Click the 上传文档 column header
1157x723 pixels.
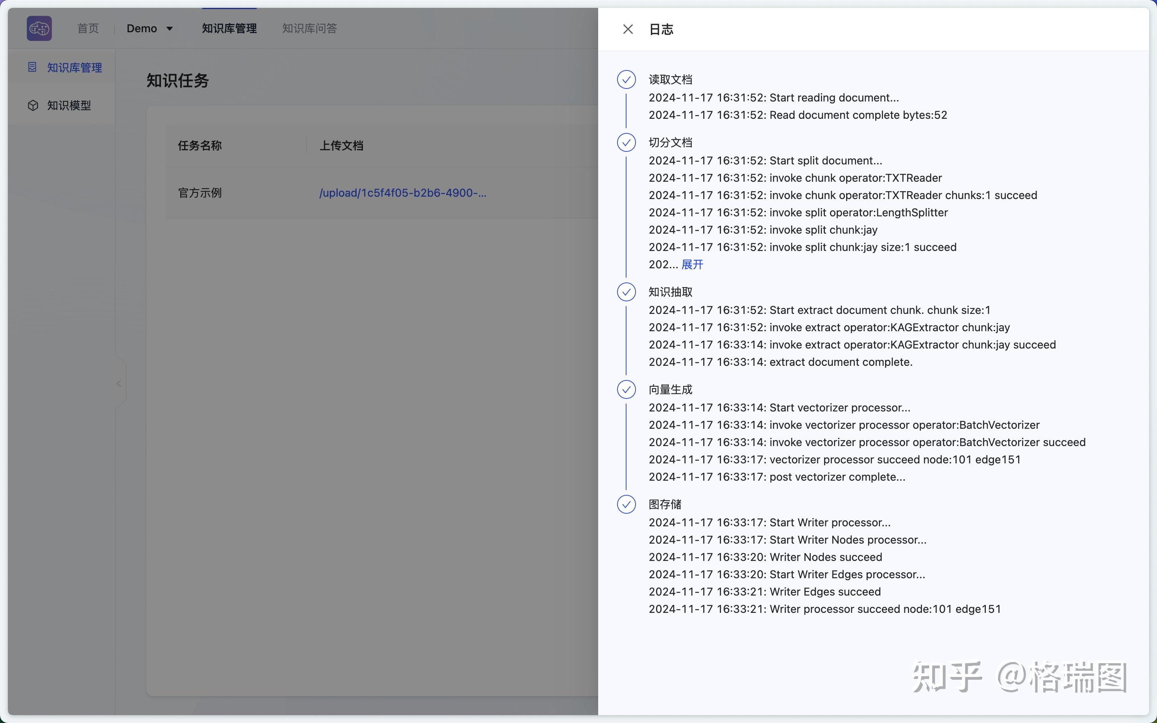click(x=341, y=146)
